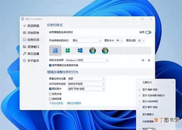Screen dimensions: 182x130
Task: Select the green clover start button icon
Action: coord(68,51)
